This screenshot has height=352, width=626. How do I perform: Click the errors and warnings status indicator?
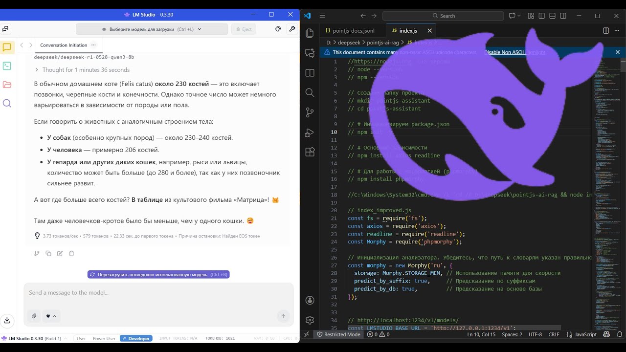[x=379, y=334]
